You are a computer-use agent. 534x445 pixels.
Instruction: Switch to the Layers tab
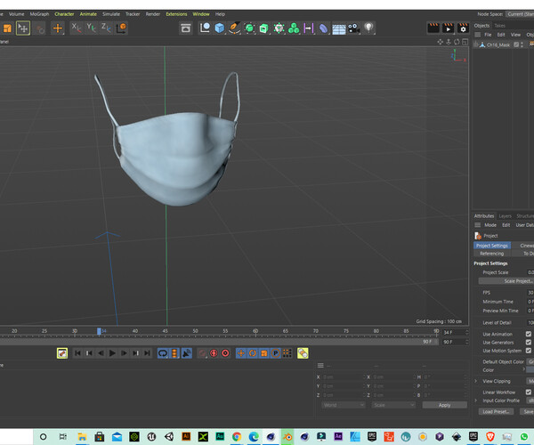click(505, 215)
